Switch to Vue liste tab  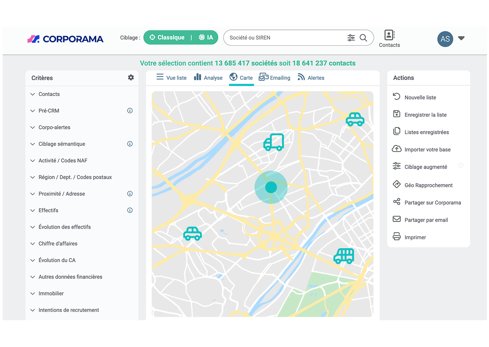pos(172,78)
